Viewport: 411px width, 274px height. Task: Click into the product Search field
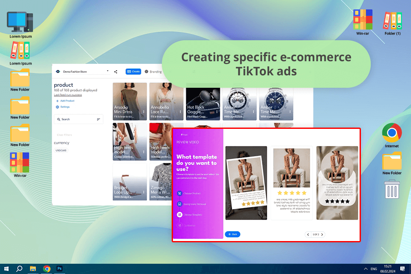click(x=78, y=119)
